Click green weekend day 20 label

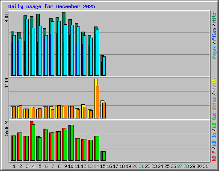[x=135, y=166]
